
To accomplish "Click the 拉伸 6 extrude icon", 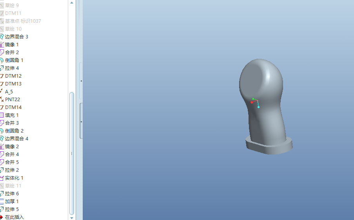I will [2, 194].
